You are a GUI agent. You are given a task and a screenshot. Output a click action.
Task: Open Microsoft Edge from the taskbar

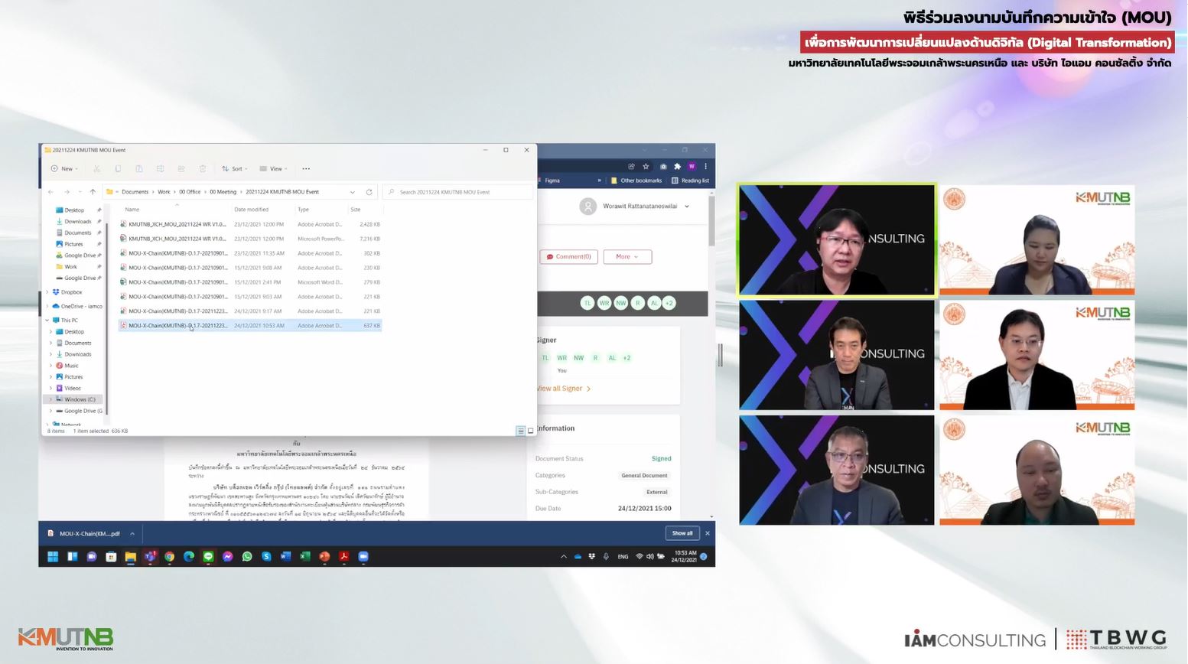tap(189, 557)
